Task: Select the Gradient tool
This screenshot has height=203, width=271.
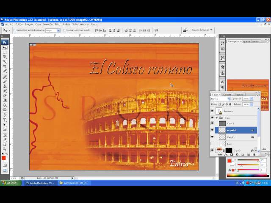Action: tap(5, 100)
